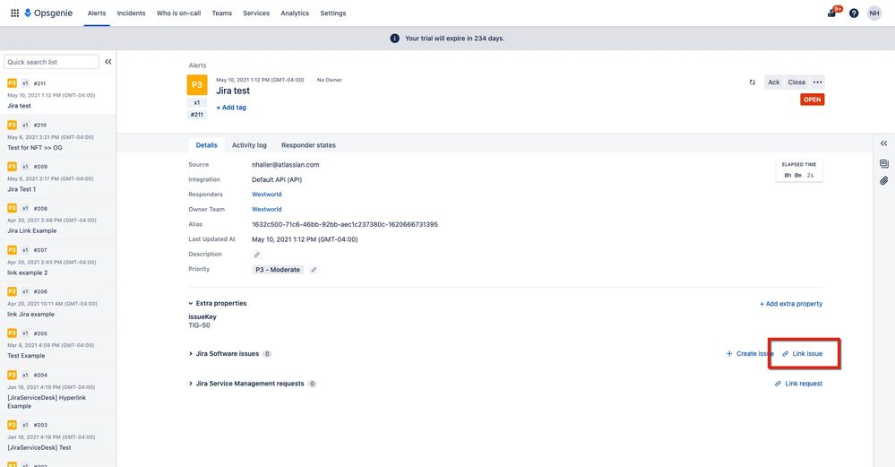Open the help question mark icon
Image resolution: width=895 pixels, height=467 pixels.
853,13
